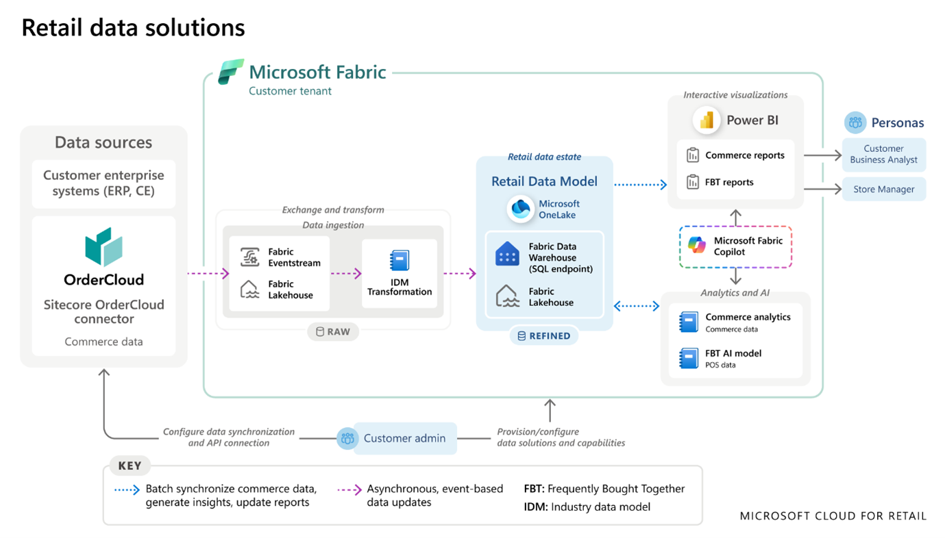Click the Commerce analytics notebook icon
This screenshot has height=538, width=945.
point(689,322)
